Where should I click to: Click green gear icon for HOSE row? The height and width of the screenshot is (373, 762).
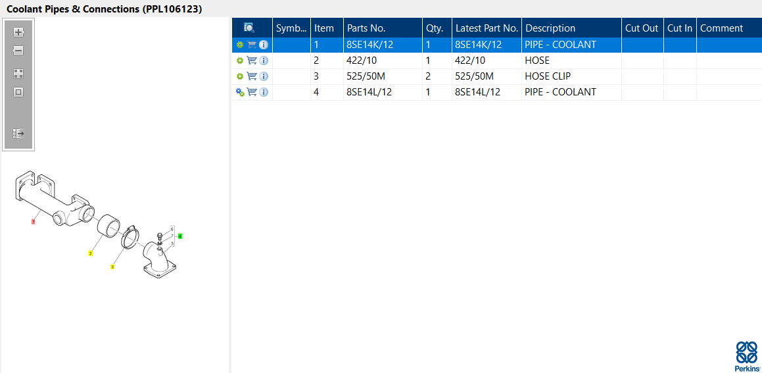239,61
